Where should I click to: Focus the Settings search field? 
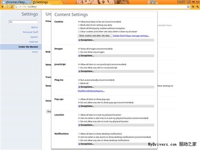coord(23,22)
